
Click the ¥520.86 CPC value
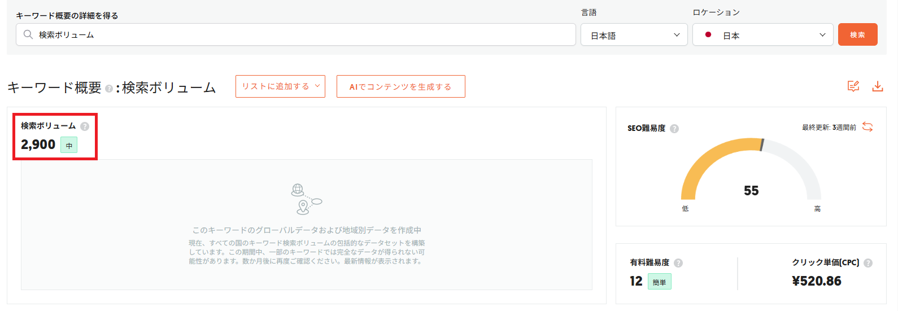pyautogui.click(x=817, y=281)
